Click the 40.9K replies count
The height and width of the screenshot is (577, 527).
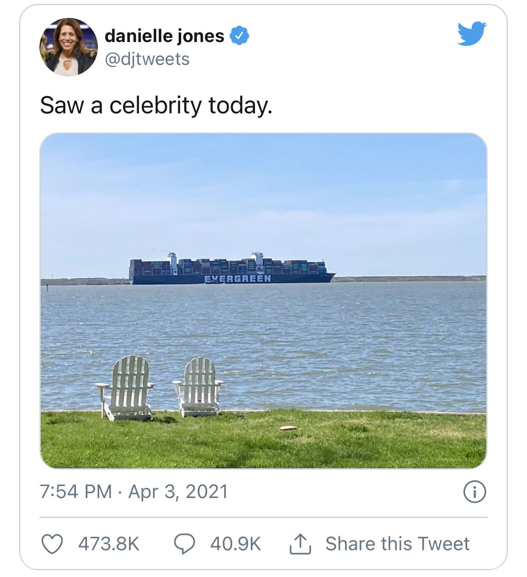[x=235, y=544]
